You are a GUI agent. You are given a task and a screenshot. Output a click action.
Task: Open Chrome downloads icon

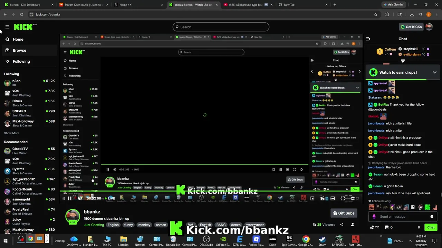click(x=412, y=14)
